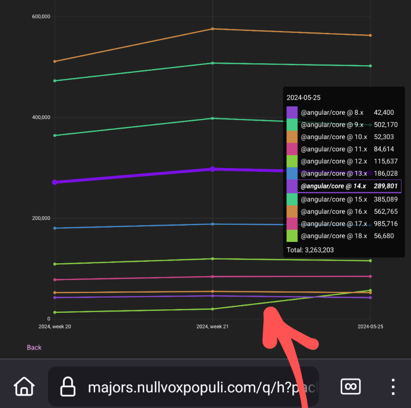Viewport: 411px width, 408px height.
Task: Open the browser three-dot menu
Action: point(393,387)
